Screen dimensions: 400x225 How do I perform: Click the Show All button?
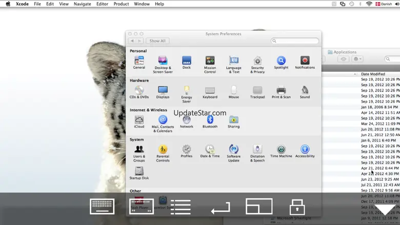click(157, 41)
